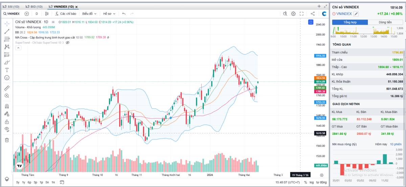Screen dimensions: 406x187
Task: Set chart range to 5y
Action: [18, 182]
